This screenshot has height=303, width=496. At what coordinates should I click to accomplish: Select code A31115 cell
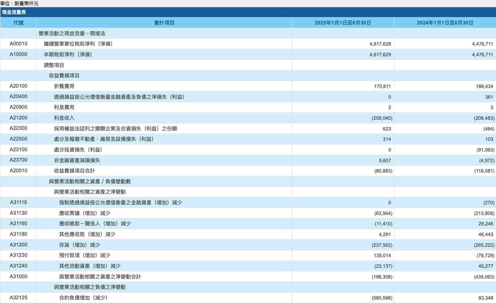(18, 203)
